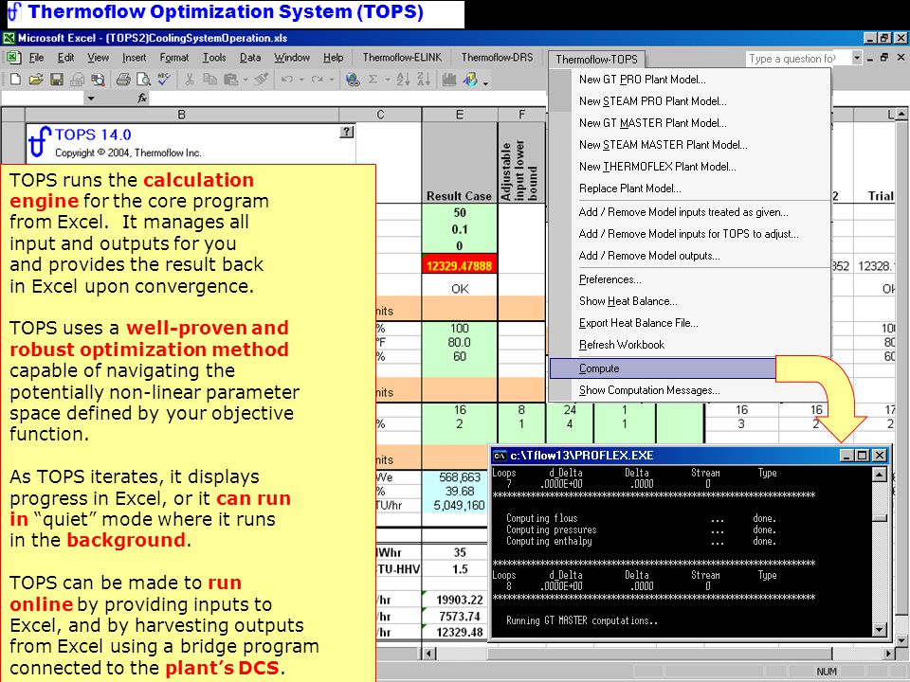Click Compute in the TOPS menu
Screen dimensions: 910x682
pos(663,368)
